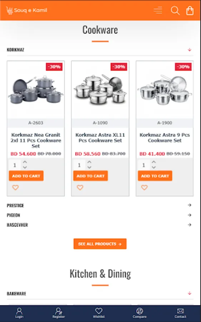Expand the PRESTIGE brand section
Screen dimensions: 201x322
click(x=100, y=205)
